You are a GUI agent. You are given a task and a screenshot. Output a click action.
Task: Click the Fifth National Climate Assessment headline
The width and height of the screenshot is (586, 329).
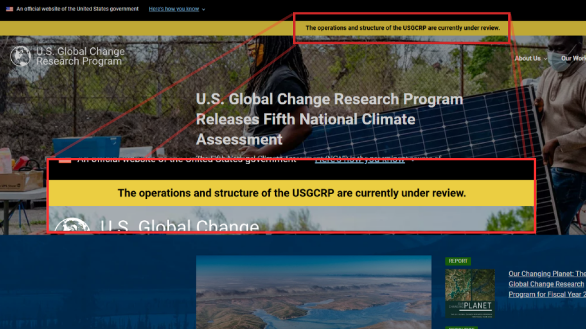329,119
